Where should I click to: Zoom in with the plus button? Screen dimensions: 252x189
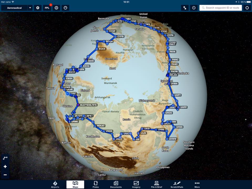point(5,166)
